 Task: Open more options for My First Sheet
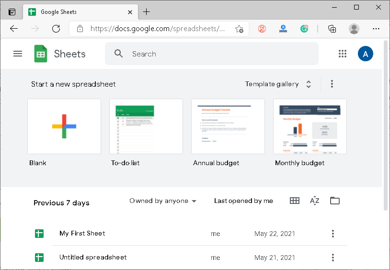click(x=333, y=234)
